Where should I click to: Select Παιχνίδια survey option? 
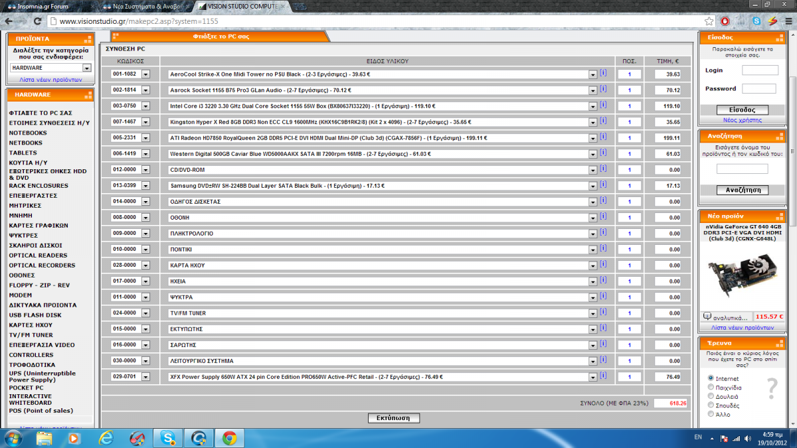[711, 387]
